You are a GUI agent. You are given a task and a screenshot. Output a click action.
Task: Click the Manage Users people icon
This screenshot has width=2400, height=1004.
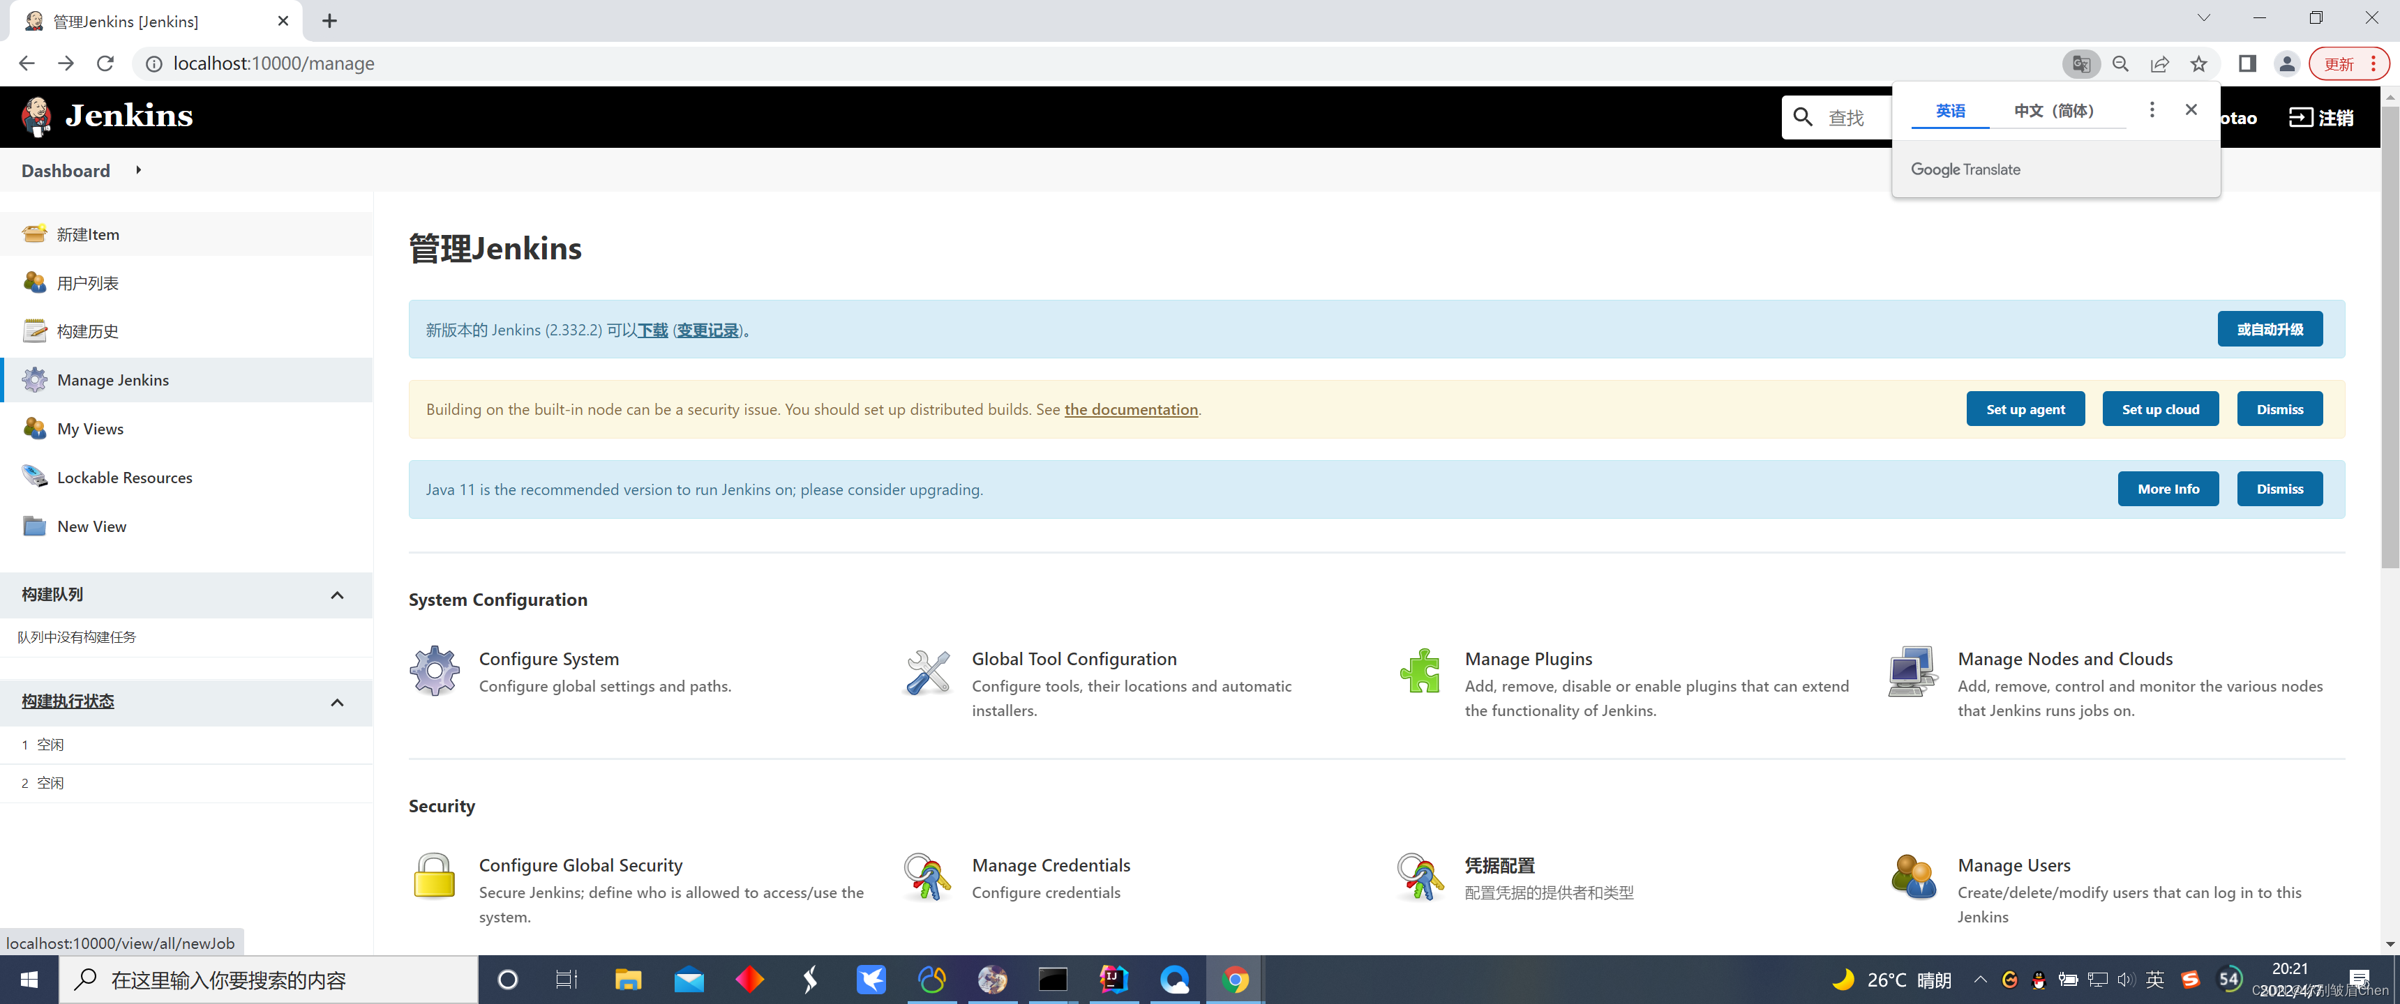(1913, 876)
